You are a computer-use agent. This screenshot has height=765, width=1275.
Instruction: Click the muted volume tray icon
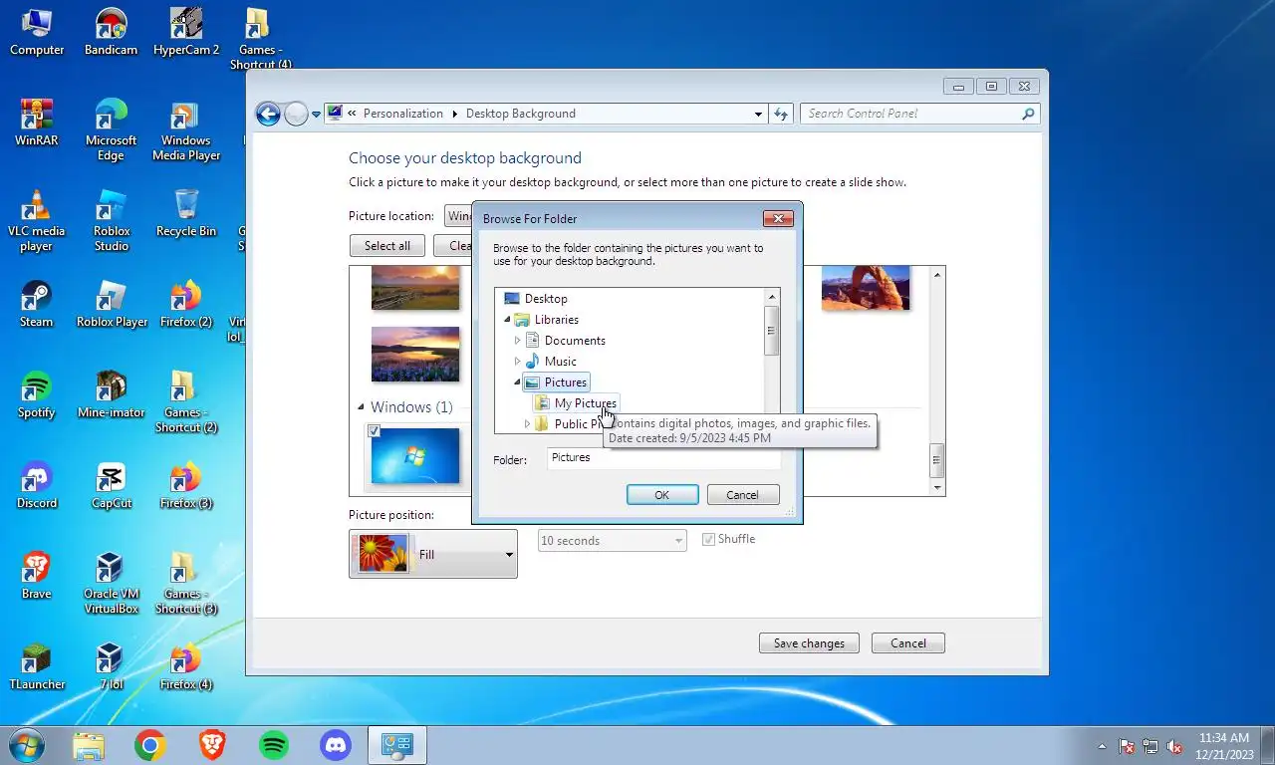(1174, 746)
